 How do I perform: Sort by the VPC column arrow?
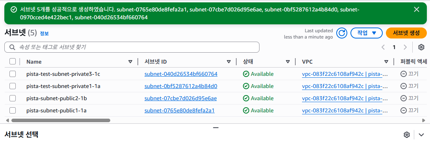point(386,62)
